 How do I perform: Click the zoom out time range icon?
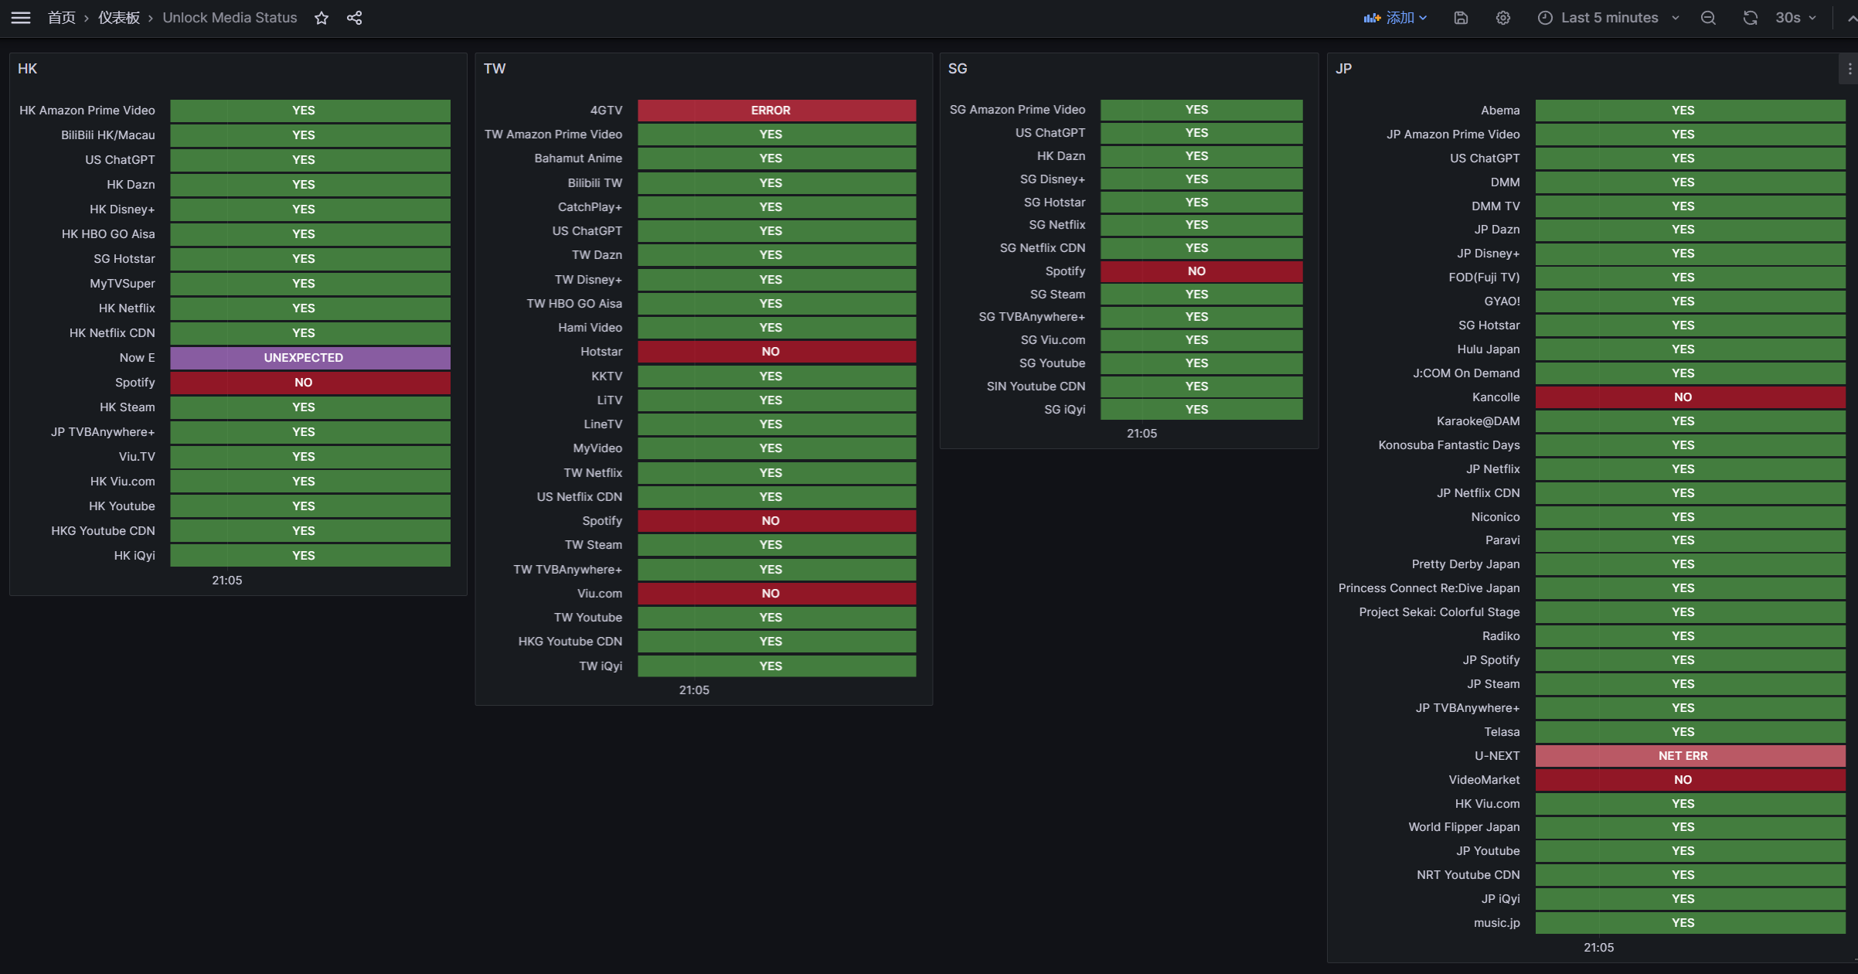(1708, 18)
